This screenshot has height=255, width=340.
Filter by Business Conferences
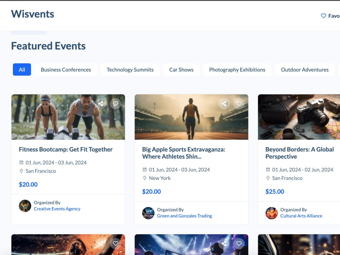66,70
